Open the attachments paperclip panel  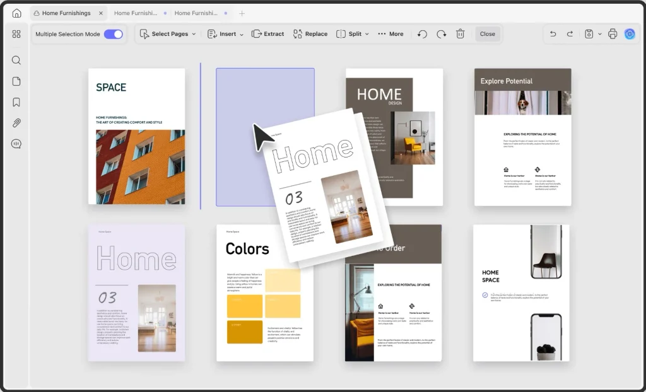point(16,123)
